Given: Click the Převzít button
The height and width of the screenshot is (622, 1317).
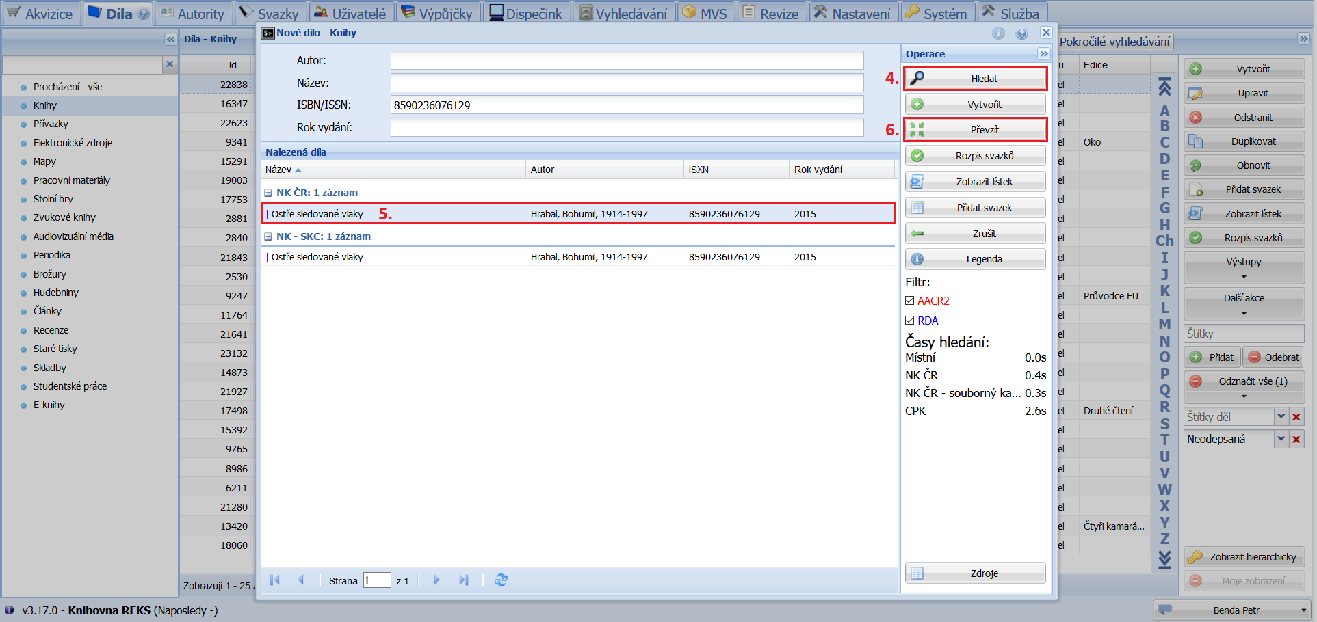Looking at the screenshot, I should pyautogui.click(x=976, y=130).
